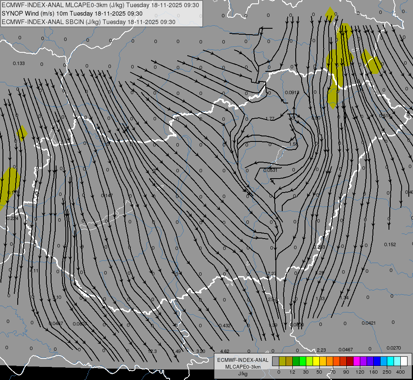Select the map value 0.0913

coord(292,92)
